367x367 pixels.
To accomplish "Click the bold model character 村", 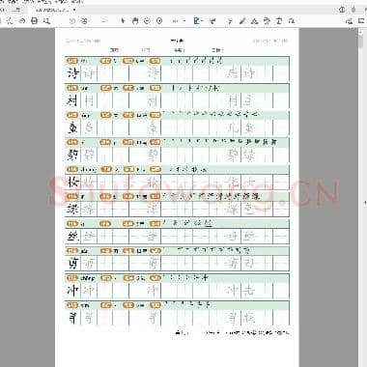I will point(72,100).
